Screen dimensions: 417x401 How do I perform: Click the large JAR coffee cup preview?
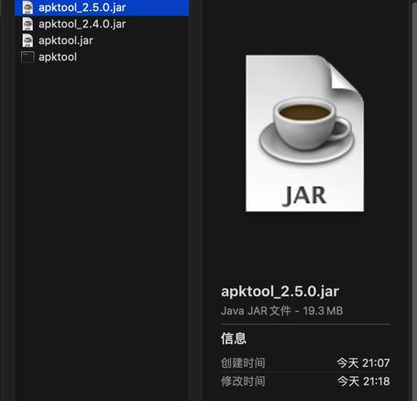(304, 133)
